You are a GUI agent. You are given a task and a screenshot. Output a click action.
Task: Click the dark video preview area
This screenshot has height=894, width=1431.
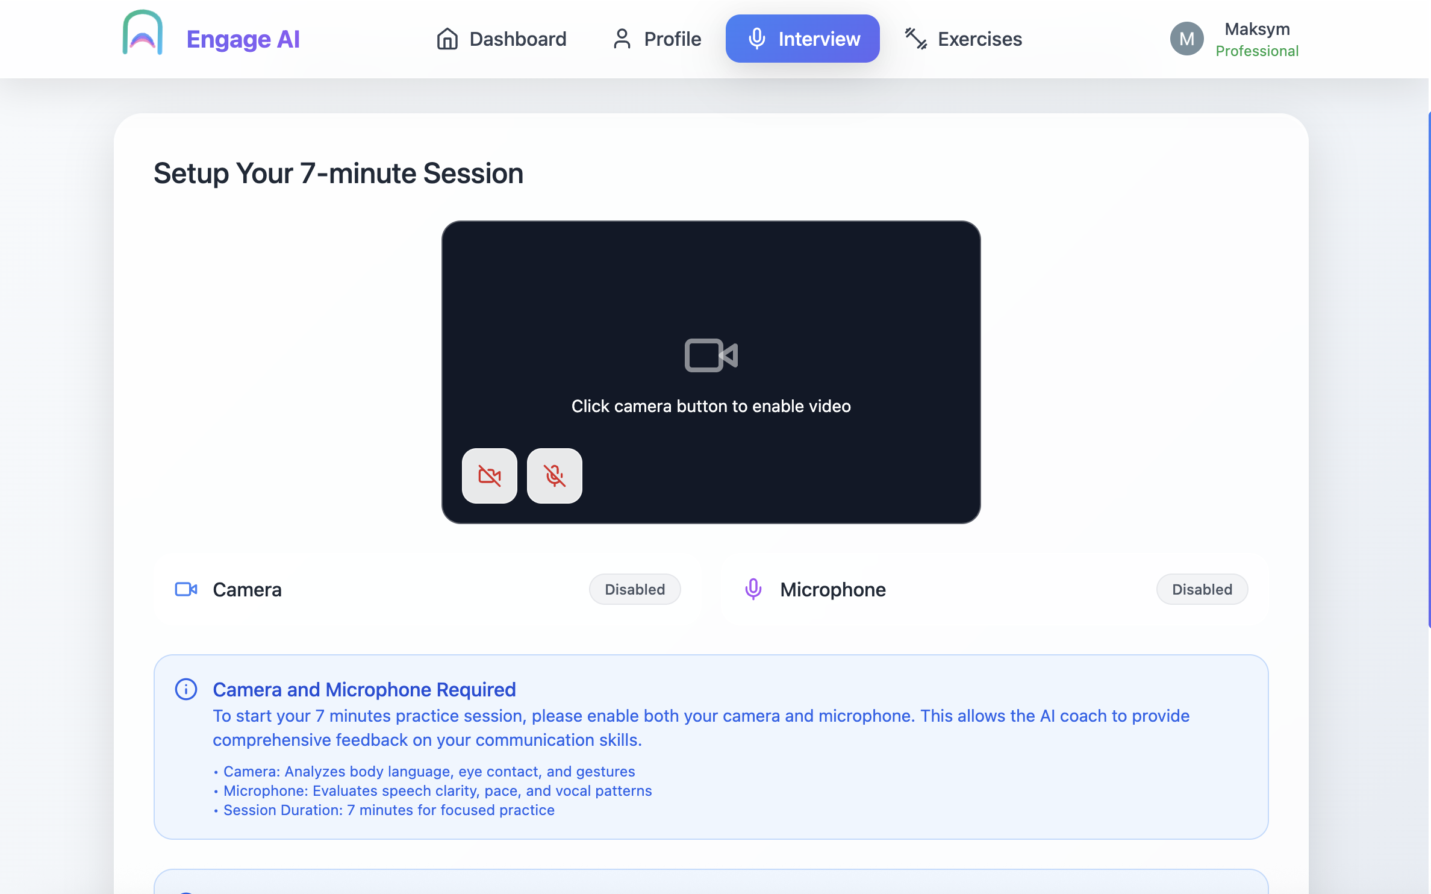coord(711,283)
